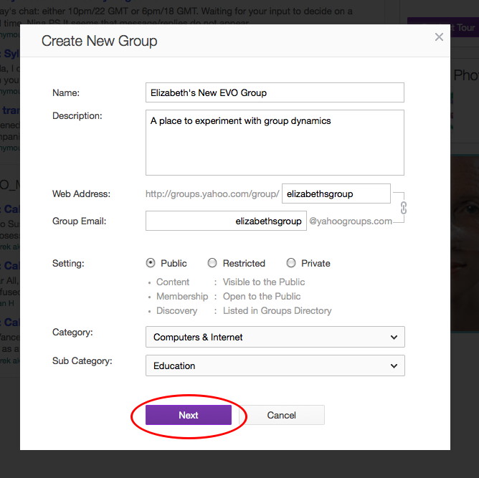Click the '@yahoogroups.com' suffix text
The width and height of the screenshot is (479, 478).
(351, 221)
